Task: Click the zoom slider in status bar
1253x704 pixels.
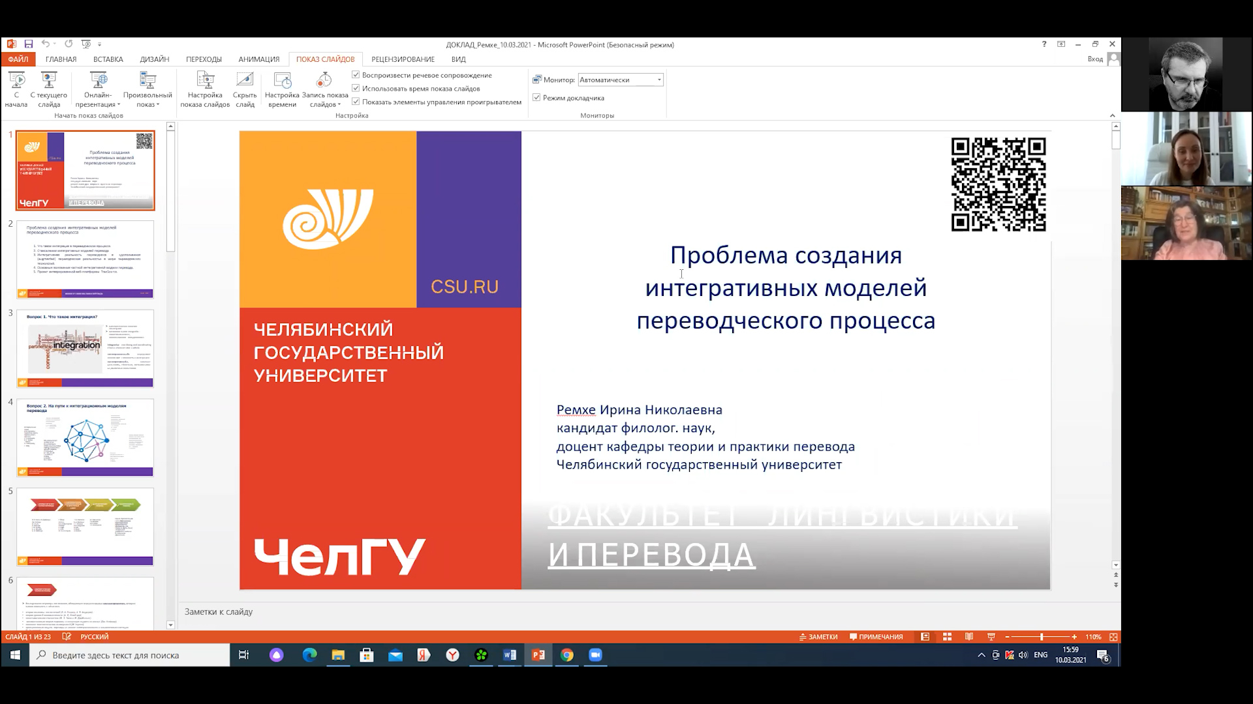Action: pyautogui.click(x=1041, y=637)
